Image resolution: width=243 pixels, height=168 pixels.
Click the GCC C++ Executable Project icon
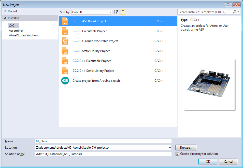click(x=65, y=61)
